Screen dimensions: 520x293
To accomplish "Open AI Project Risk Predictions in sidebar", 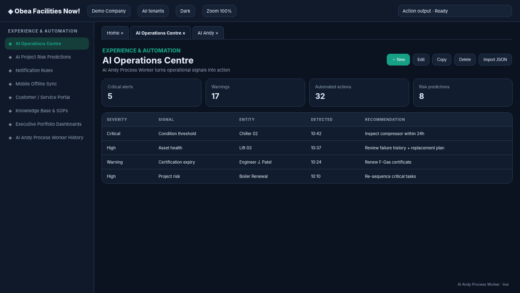I will [x=47, y=57].
